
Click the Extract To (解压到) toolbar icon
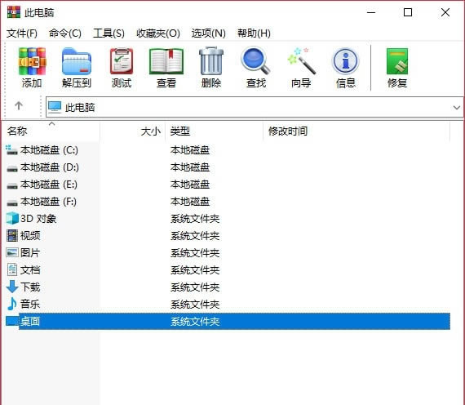point(77,61)
